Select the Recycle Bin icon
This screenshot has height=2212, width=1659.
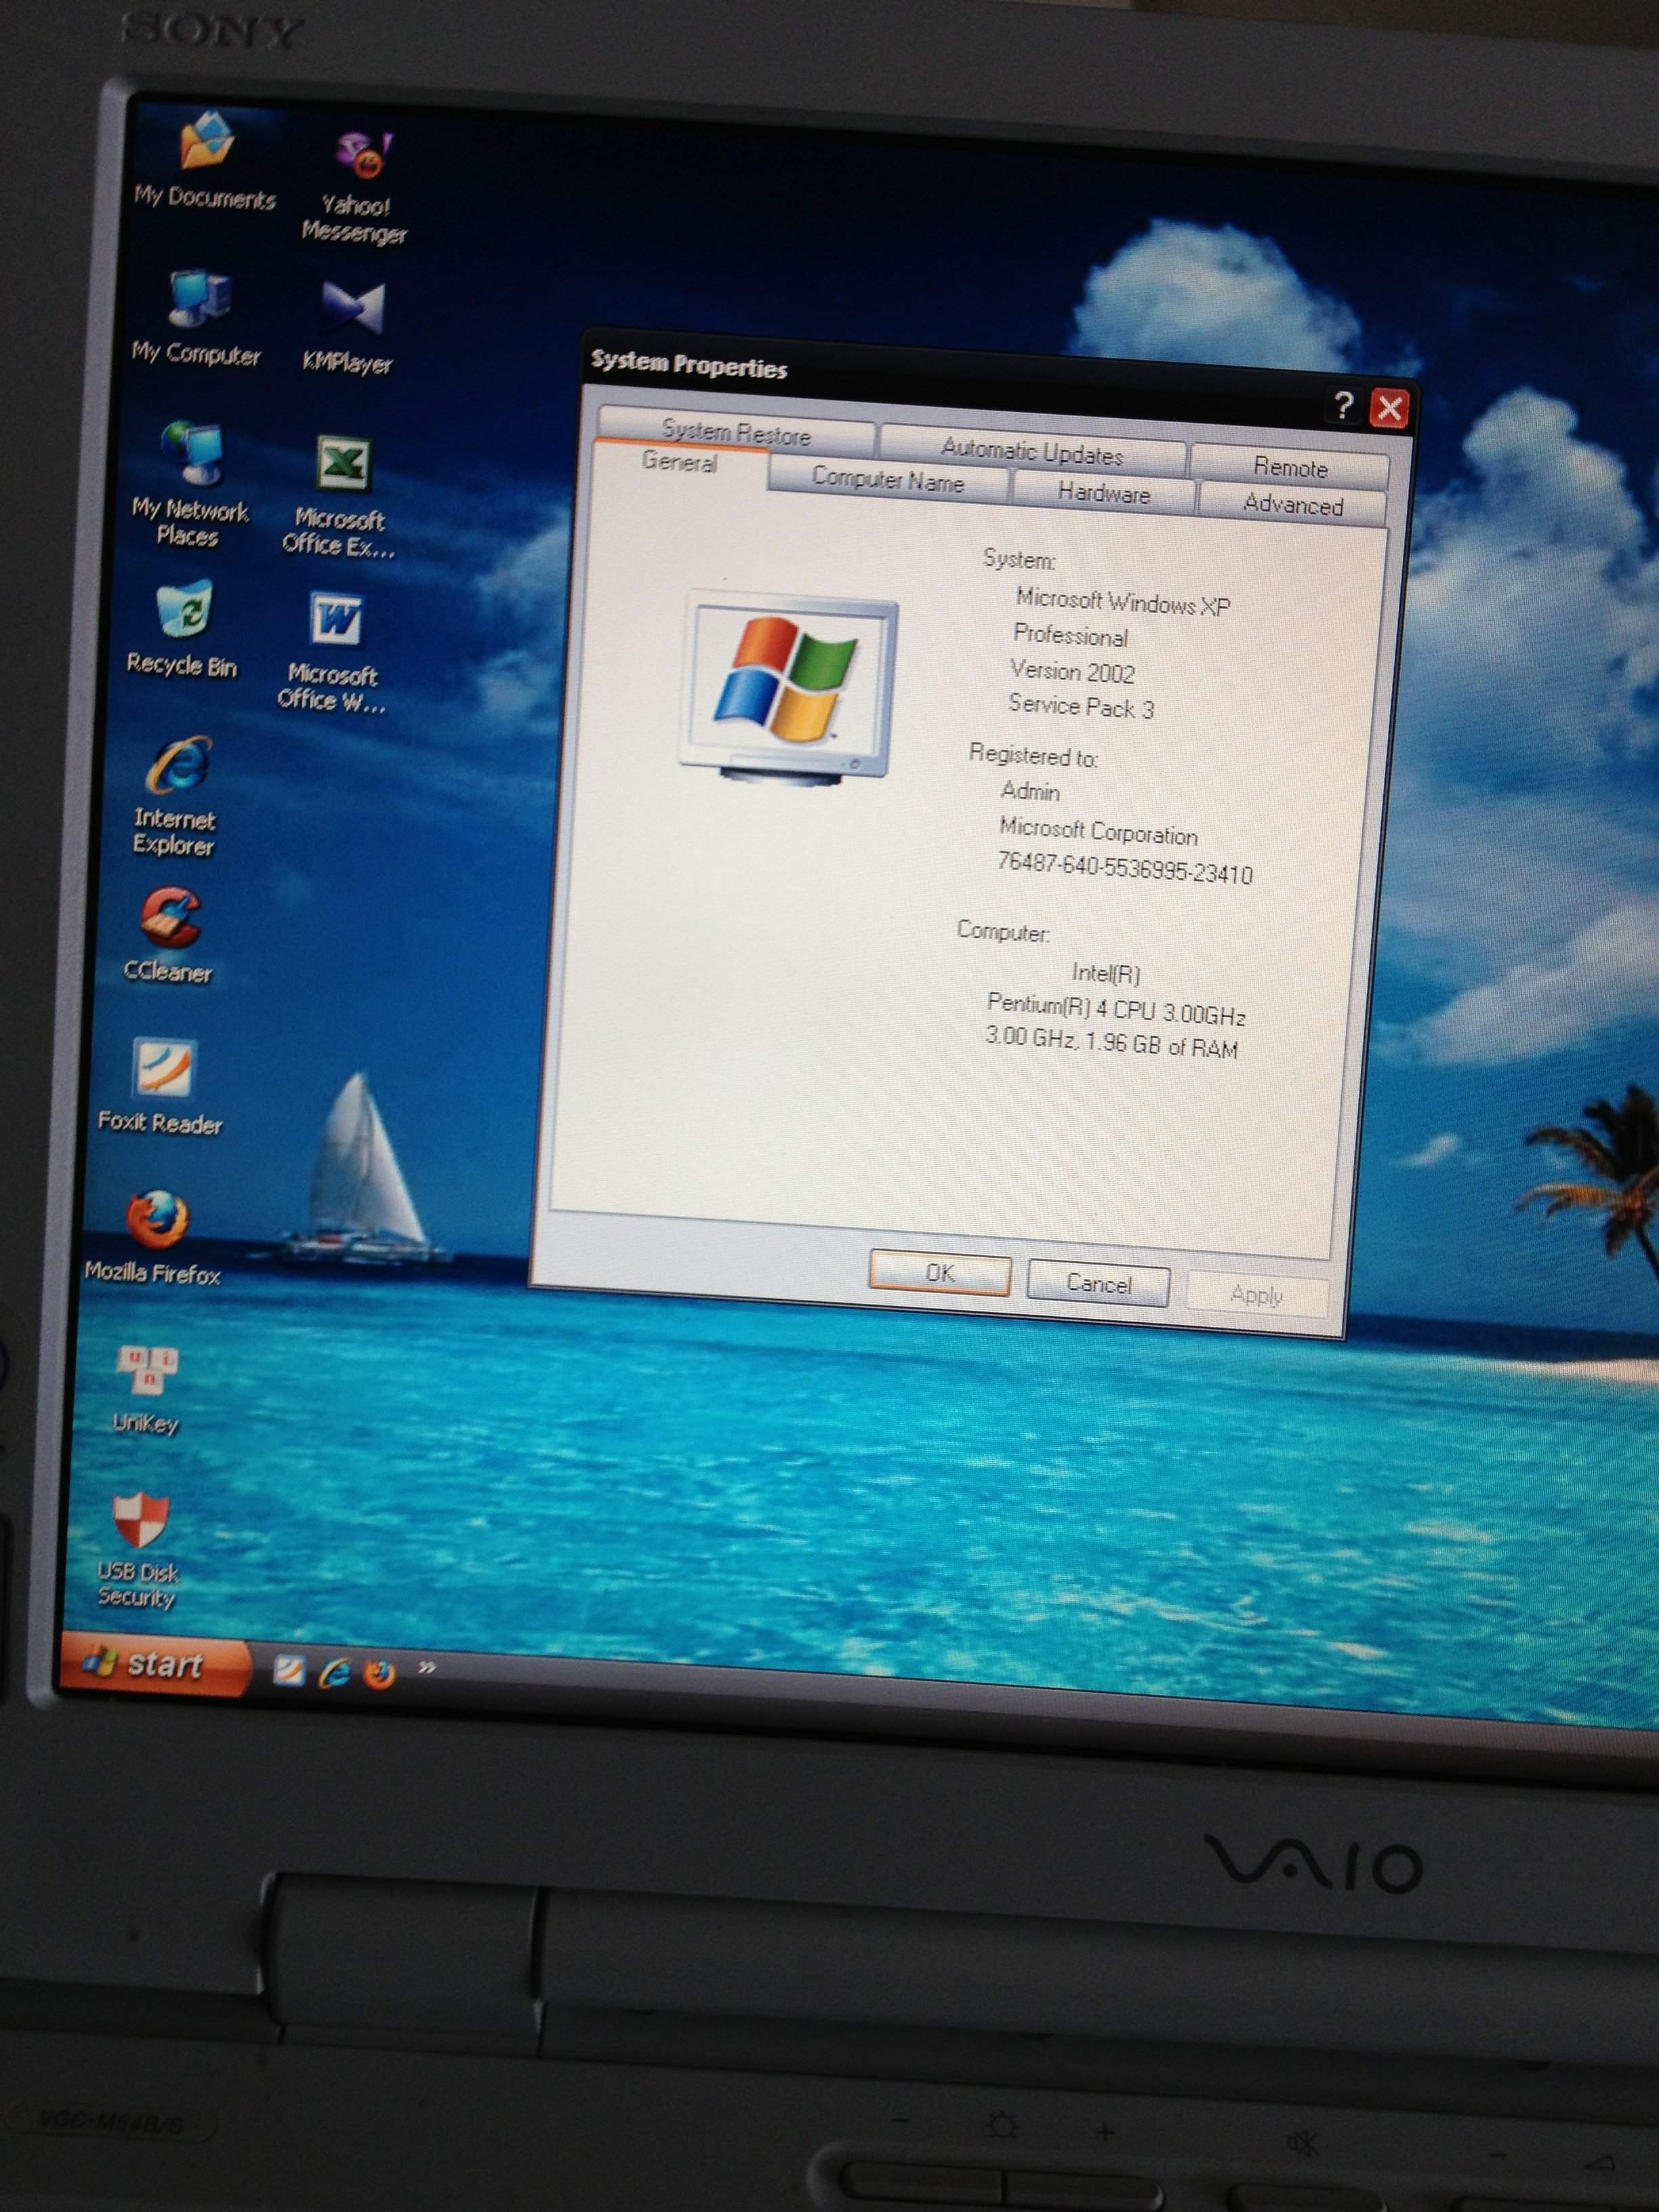click(x=183, y=630)
